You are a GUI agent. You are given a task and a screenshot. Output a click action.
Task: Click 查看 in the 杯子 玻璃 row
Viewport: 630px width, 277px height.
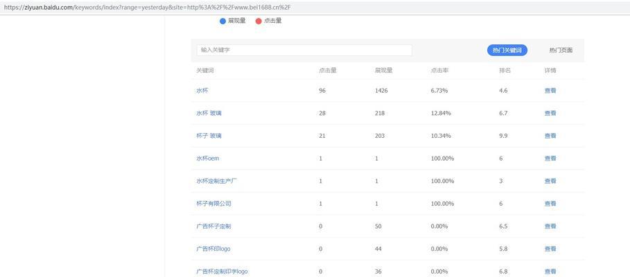pos(550,136)
